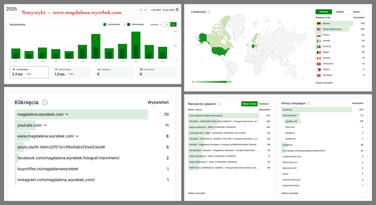The height and width of the screenshot is (205, 376).
Task: Go to next period with right arrow
Action: (x=145, y=10)
